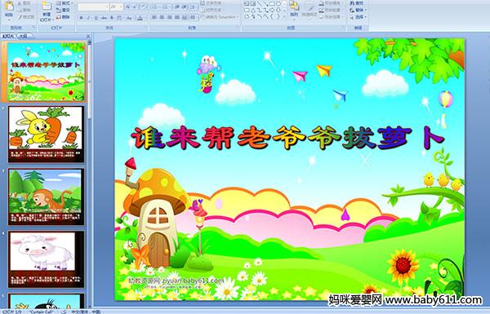Viewport: 490px width, 314px height.
Task: Toggle Bold formatting in the font group
Action: tap(81, 18)
